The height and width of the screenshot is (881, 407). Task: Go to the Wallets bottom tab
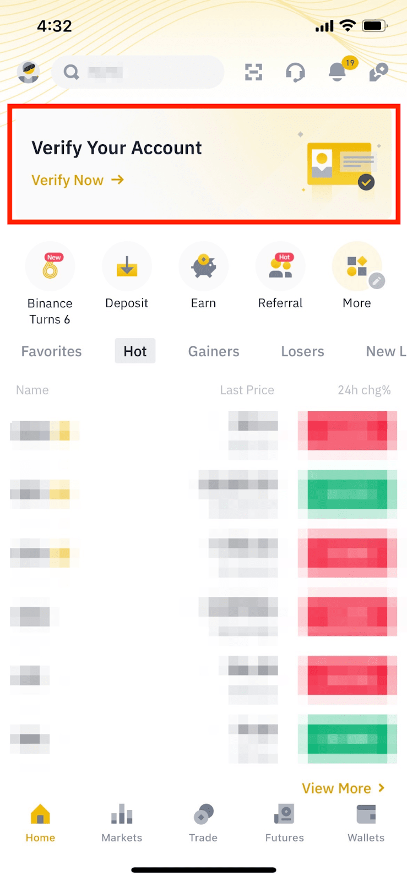click(x=366, y=823)
